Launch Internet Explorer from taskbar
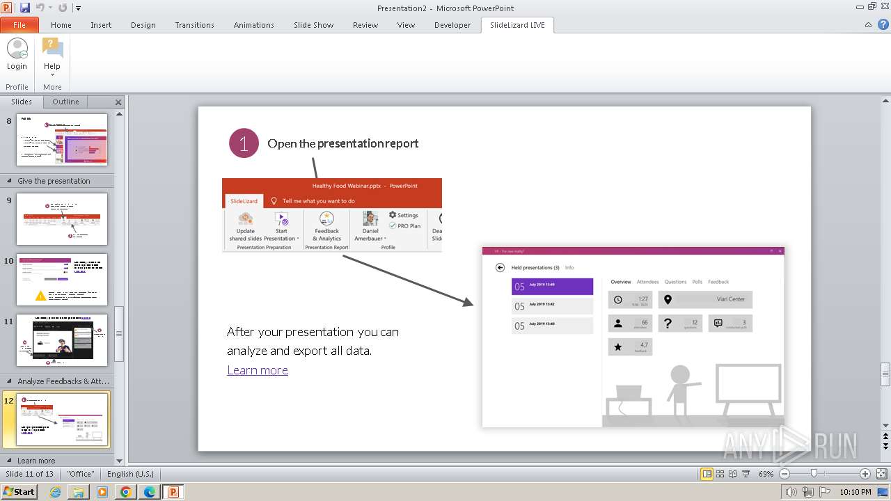891x501 pixels. coord(55,492)
